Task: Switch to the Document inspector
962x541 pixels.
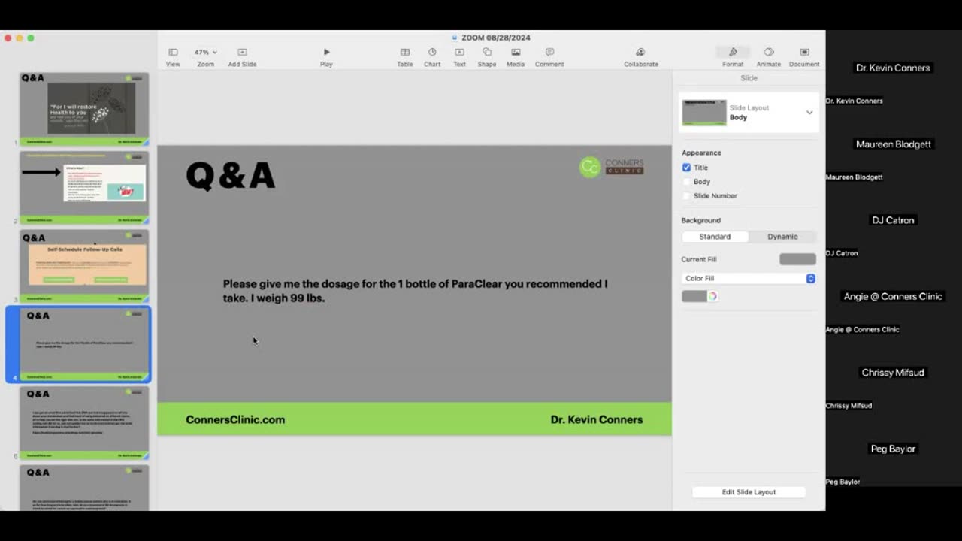Action: coord(804,57)
